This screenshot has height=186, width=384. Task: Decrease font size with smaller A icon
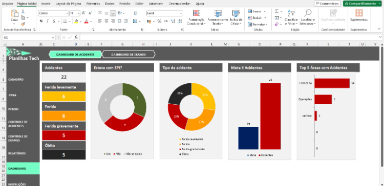(x=90, y=13)
